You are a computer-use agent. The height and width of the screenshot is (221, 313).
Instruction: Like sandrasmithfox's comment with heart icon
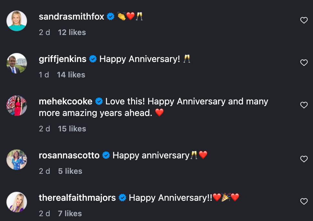point(304,21)
